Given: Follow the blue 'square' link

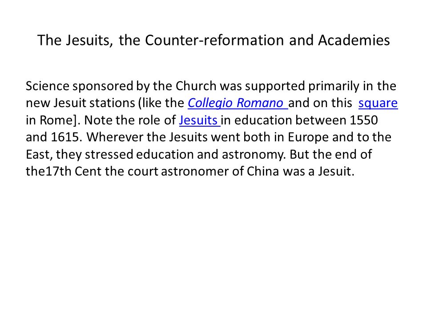Looking at the screenshot, I should coord(378,104).
